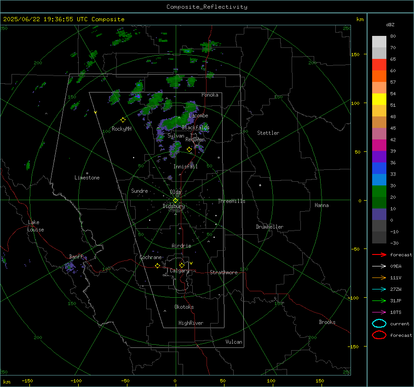Select the Limestone label
Image resolution: width=414 pixels, height=387 pixels.
(x=87, y=178)
